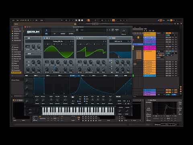
Task: Click the Bitwig browser search field
Action: tap(45, 24)
